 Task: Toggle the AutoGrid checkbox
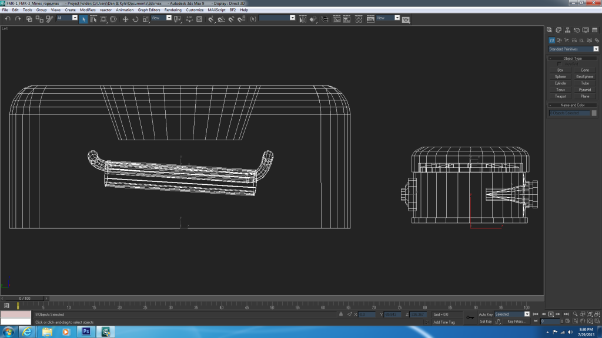[560, 64]
